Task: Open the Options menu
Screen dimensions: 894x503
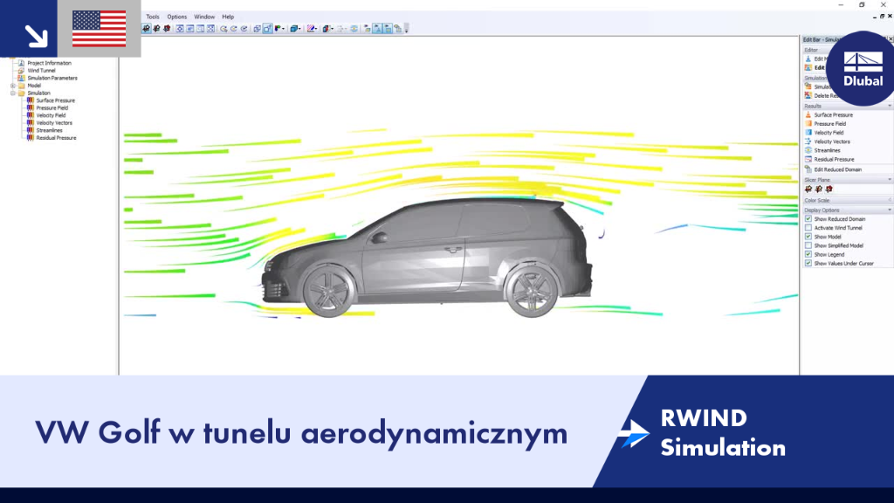Action: pyautogui.click(x=176, y=17)
